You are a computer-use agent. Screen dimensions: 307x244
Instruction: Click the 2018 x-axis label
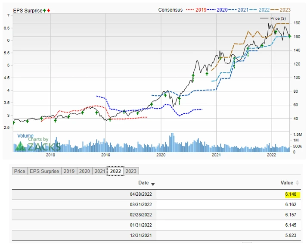point(50,155)
